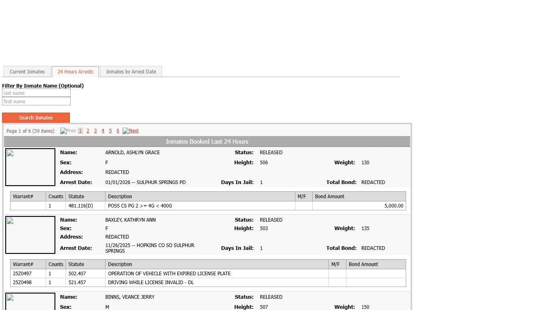Click the first name filter field
This screenshot has height=310, width=552.
point(36,102)
